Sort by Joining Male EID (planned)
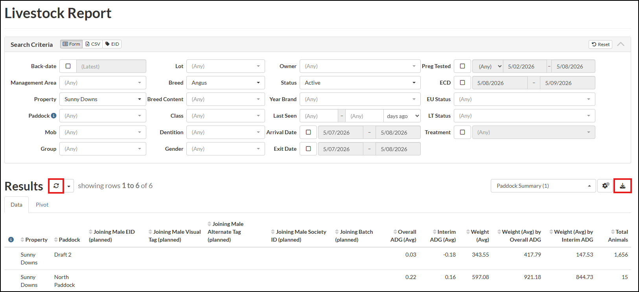 (x=112, y=236)
